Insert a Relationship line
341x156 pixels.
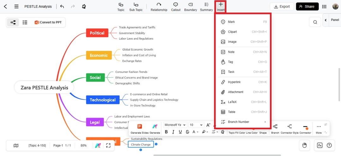[159, 7]
